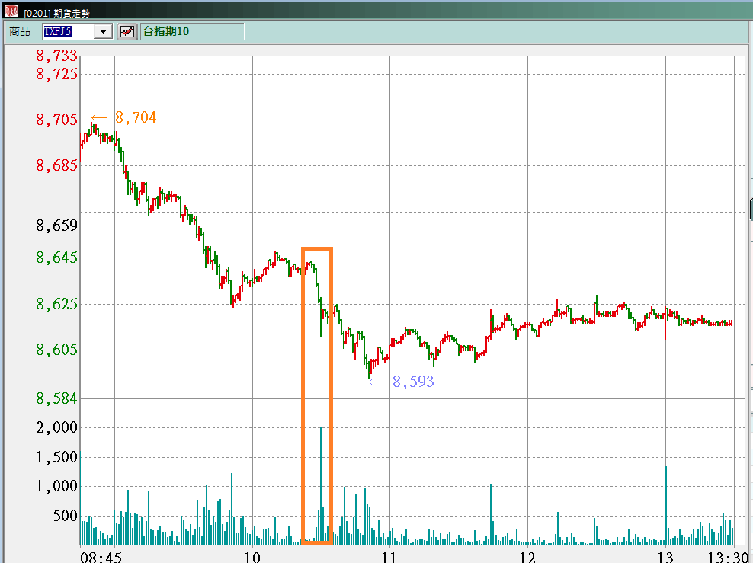
Task: Select the 08:45 opening time marker
Action: pyautogui.click(x=101, y=557)
